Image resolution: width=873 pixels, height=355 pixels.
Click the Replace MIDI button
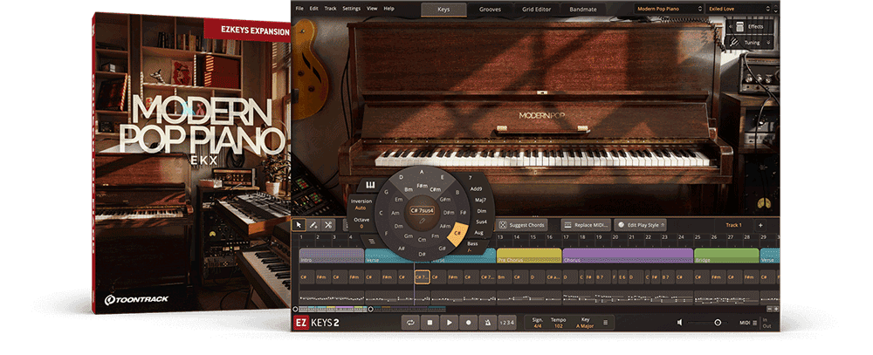point(586,225)
